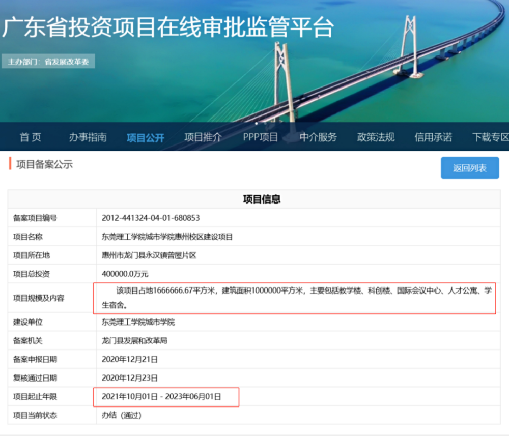Click the 返回列表 button
This screenshot has width=509, height=436.
[470, 168]
